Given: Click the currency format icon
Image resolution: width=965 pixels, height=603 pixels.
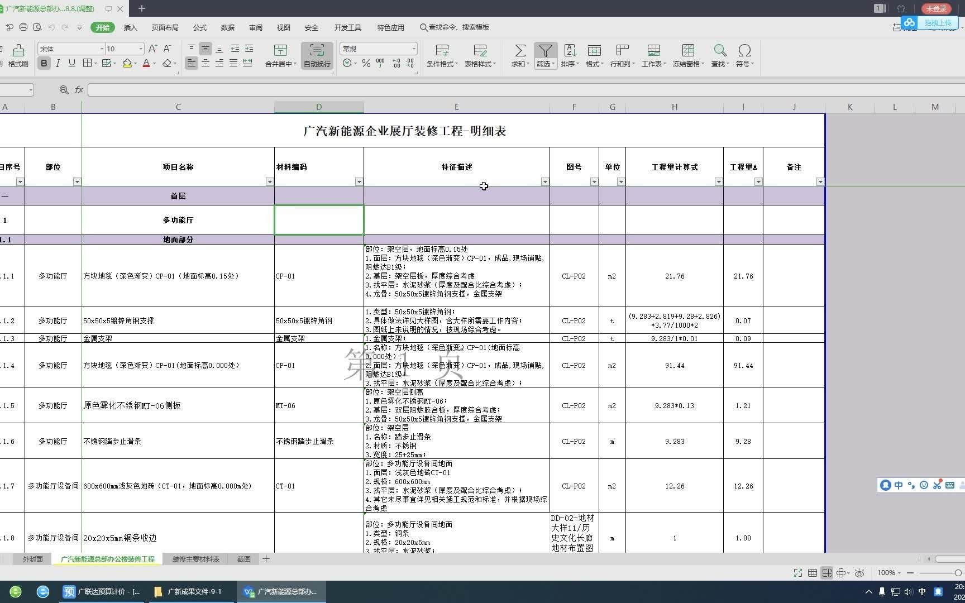Looking at the screenshot, I should coord(347,63).
